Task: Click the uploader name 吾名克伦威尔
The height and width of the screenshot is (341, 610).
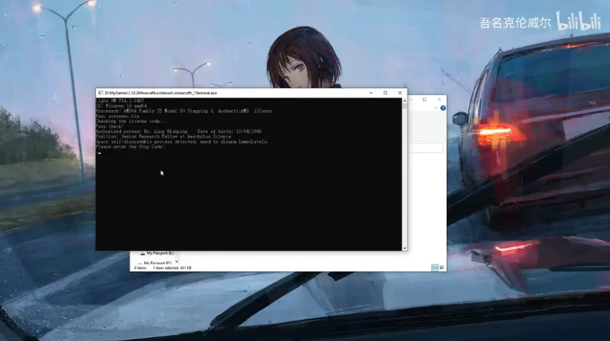Action: click(515, 23)
